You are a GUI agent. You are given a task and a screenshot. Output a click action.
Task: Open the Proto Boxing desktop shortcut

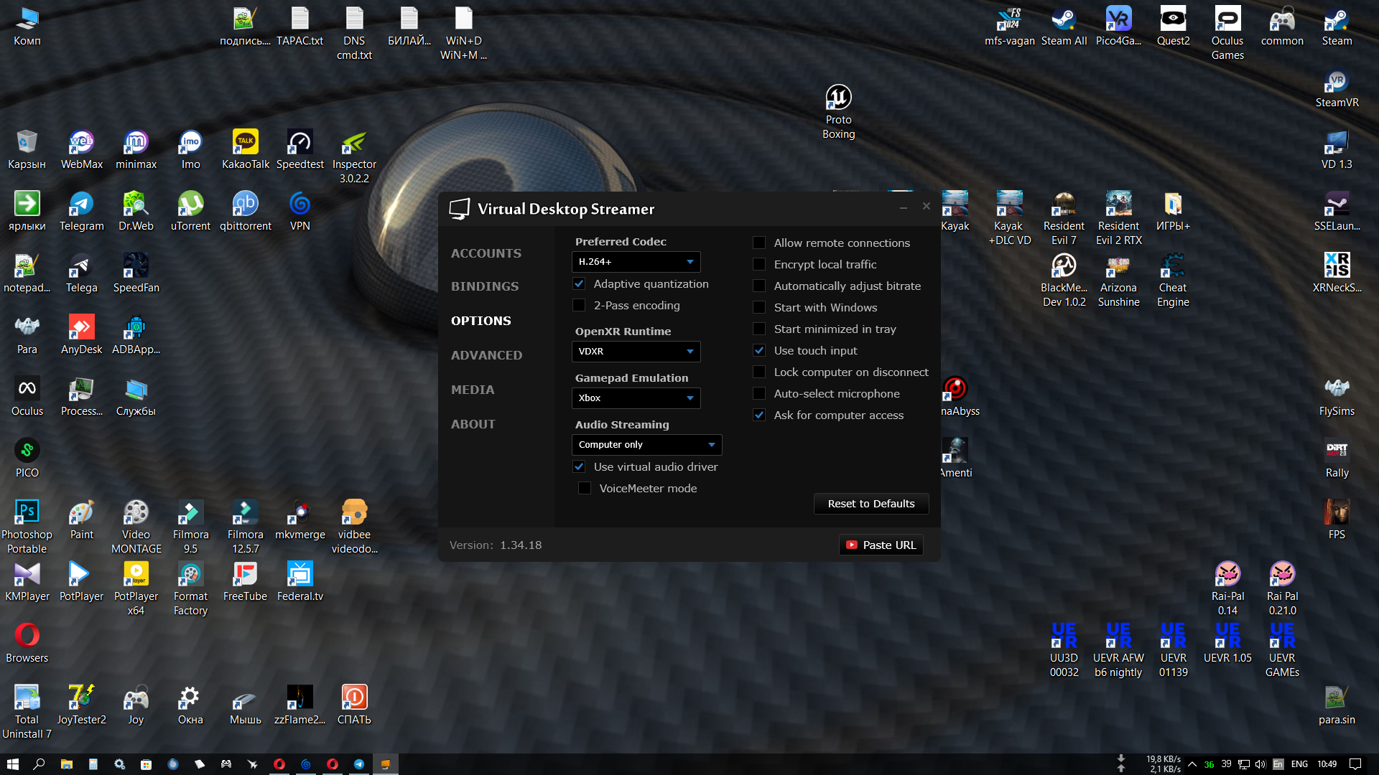pyautogui.click(x=838, y=111)
